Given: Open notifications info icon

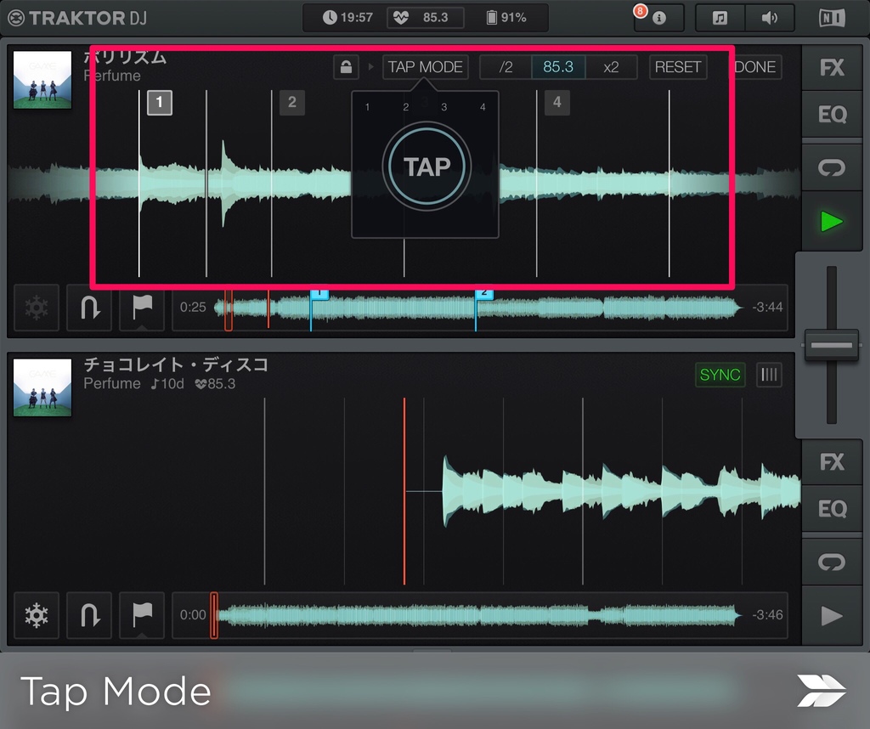Looking at the screenshot, I should point(659,19).
